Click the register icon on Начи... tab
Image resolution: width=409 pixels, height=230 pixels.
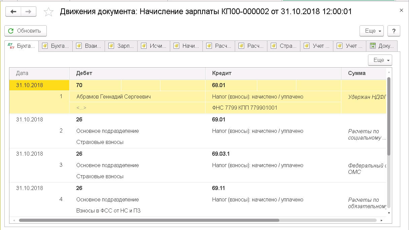click(x=177, y=46)
